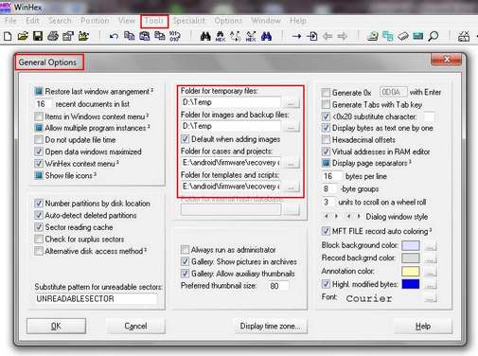Open the Options menu
Viewport: 478px width, 356px height.
coord(228,21)
